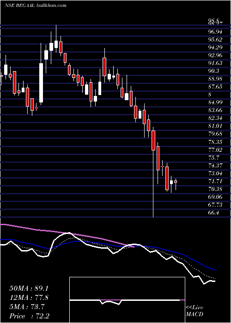231x323 pixels.
Task: Select the 78.35 price level label
Action: (215, 142)
